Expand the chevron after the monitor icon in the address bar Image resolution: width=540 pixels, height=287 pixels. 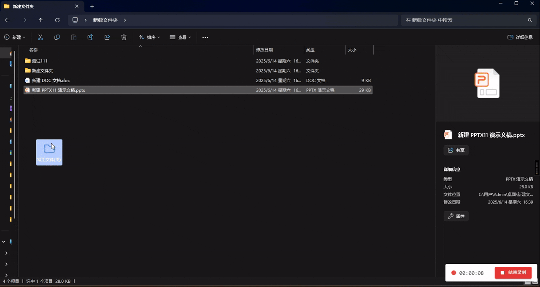pyautogui.click(x=86, y=20)
